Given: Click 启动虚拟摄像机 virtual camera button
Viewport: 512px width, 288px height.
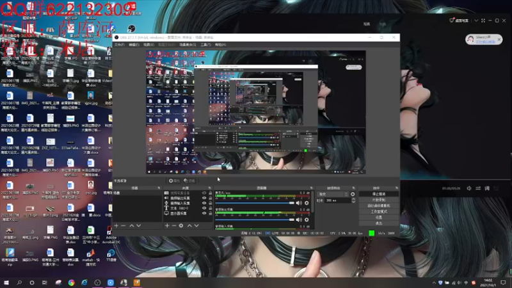Looking at the screenshot, I should [x=379, y=205].
